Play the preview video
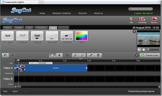 click(x=139, y=50)
